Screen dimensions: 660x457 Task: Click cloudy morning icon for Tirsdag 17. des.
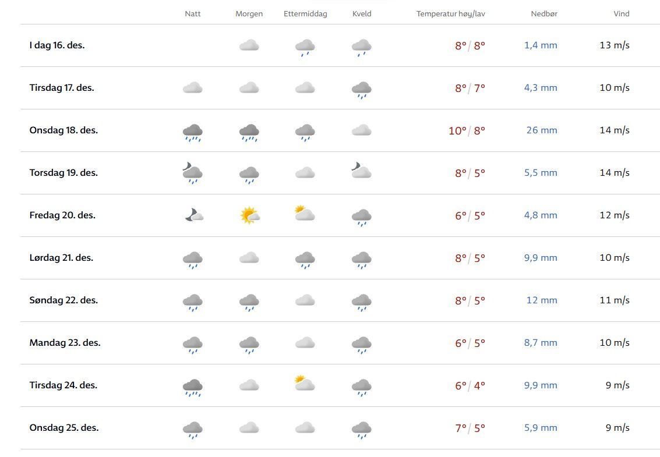click(249, 88)
